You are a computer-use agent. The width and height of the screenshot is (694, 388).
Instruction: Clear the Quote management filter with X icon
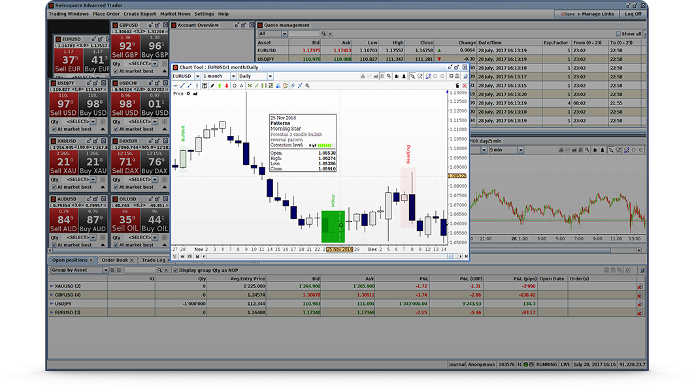(330, 33)
